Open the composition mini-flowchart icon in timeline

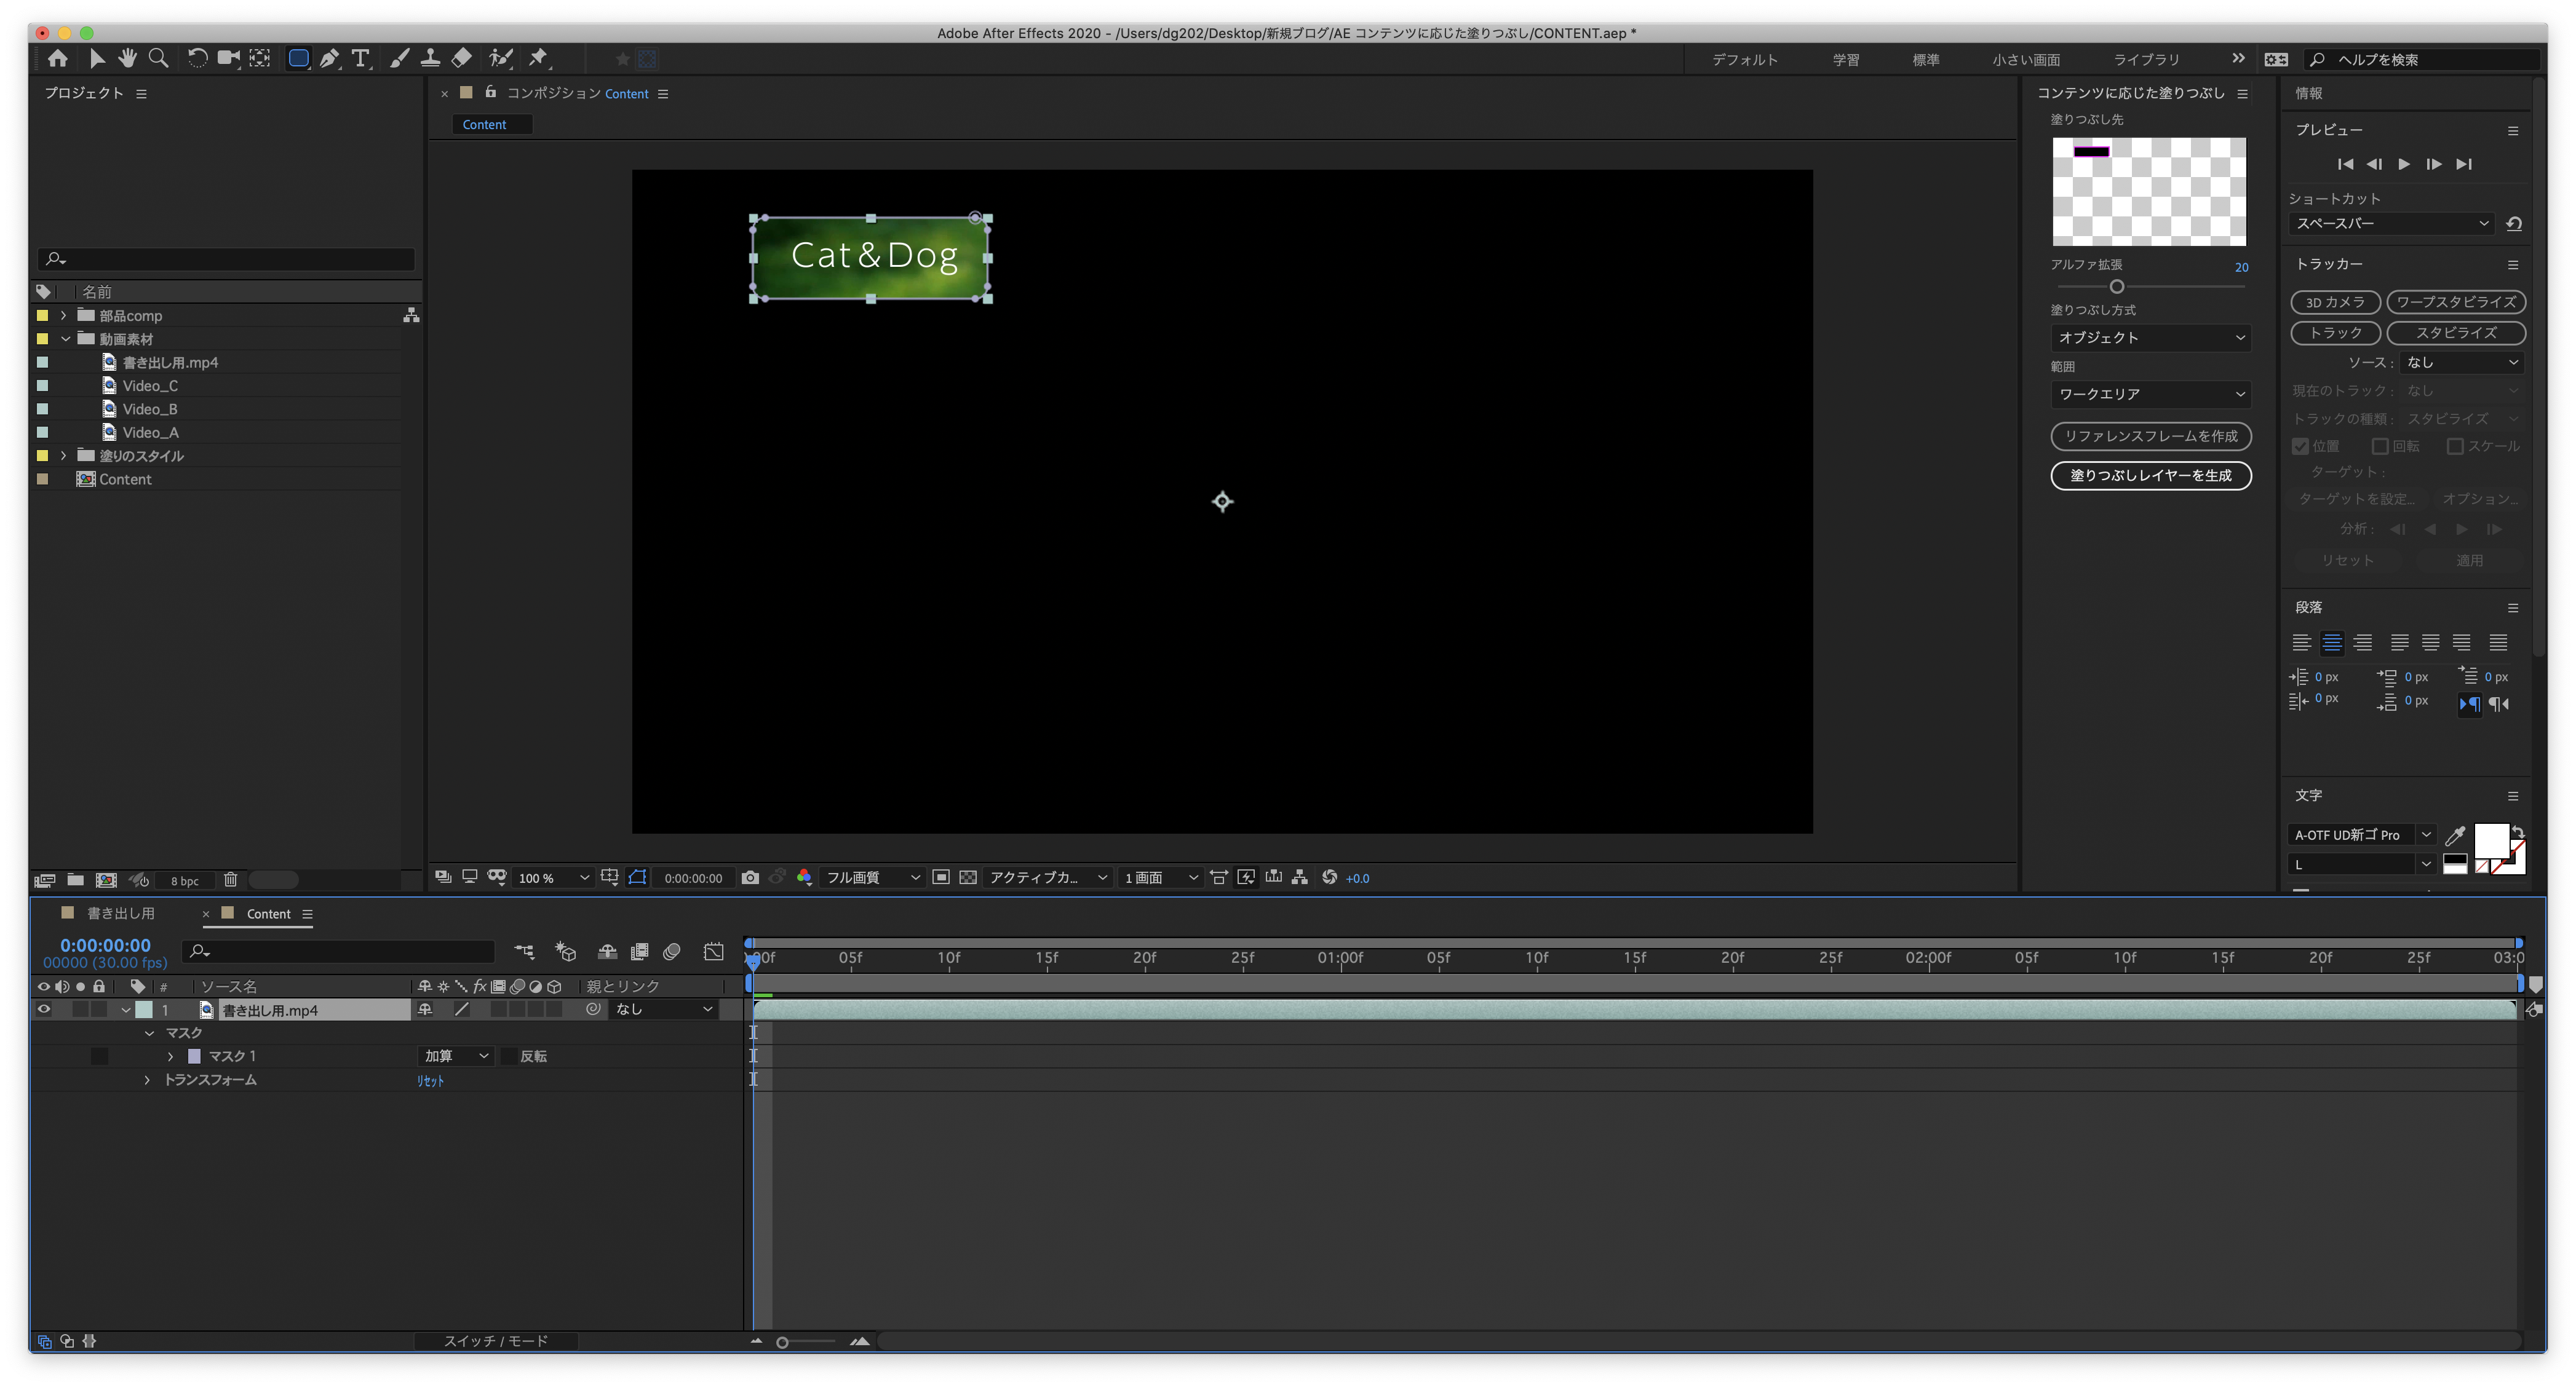(x=524, y=951)
